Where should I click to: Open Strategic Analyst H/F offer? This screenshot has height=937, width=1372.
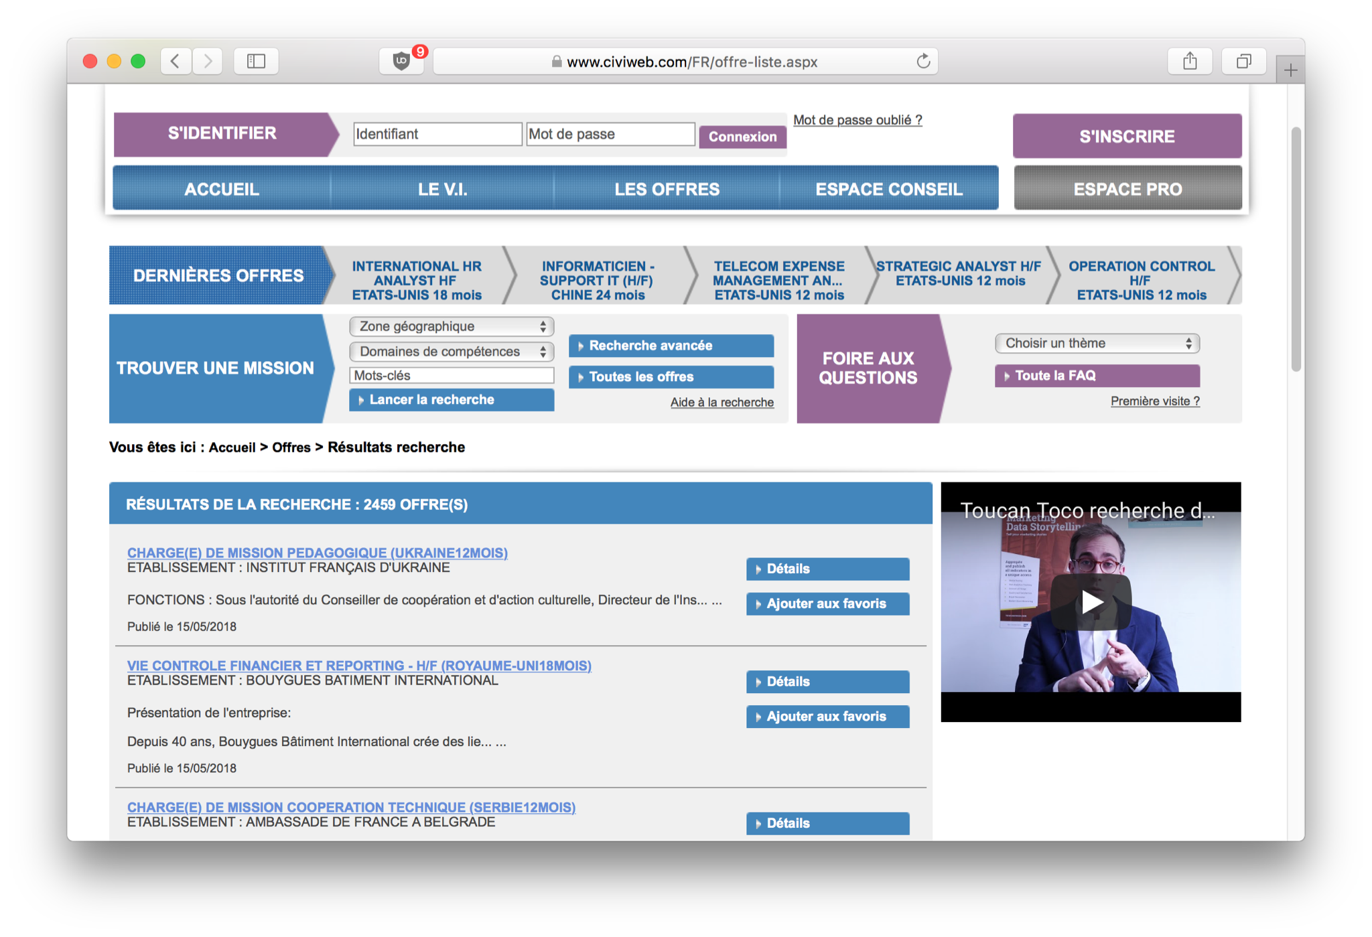click(959, 273)
